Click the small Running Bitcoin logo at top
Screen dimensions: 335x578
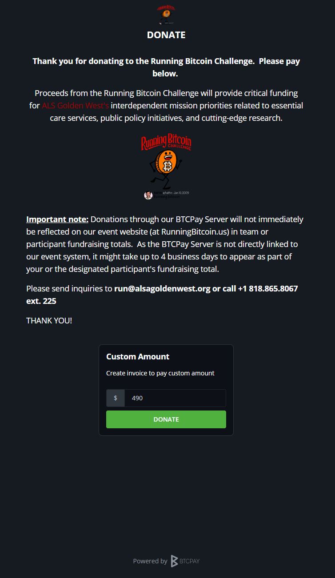tap(166, 14)
